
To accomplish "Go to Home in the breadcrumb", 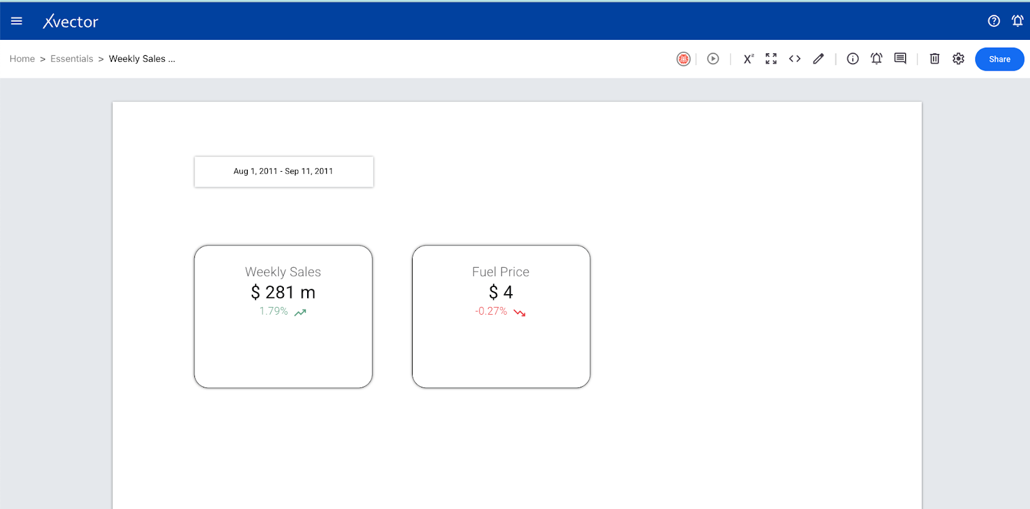I will [x=22, y=59].
